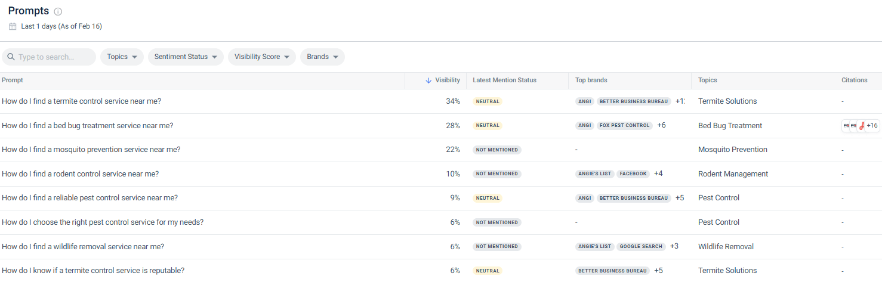Focus the Type to search field
Screen dimensions: 882x282
(49, 57)
